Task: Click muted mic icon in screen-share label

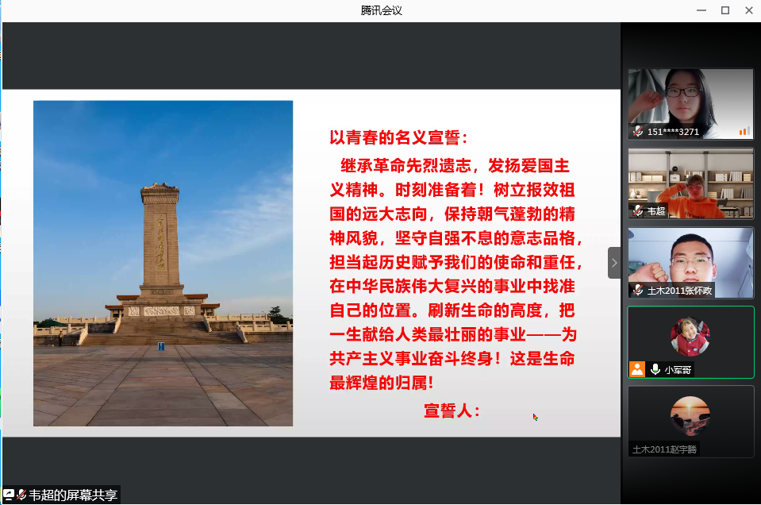Action: [x=21, y=495]
